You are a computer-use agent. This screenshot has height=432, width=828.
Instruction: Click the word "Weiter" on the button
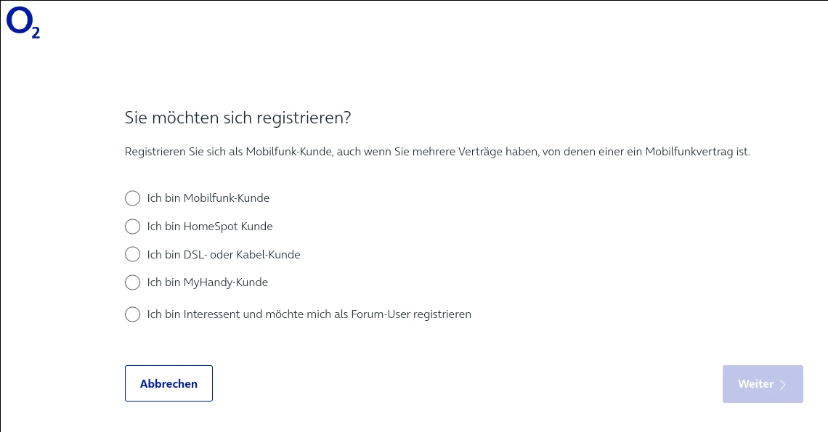[755, 384]
